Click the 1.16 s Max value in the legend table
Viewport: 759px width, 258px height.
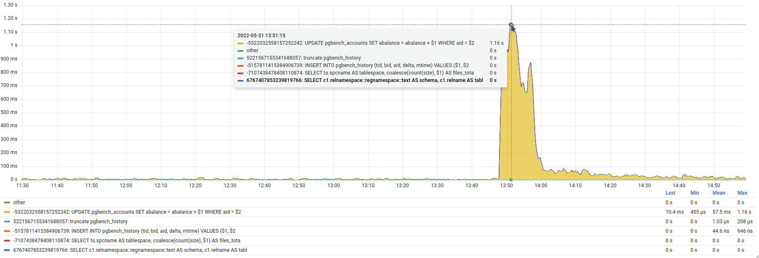744,212
